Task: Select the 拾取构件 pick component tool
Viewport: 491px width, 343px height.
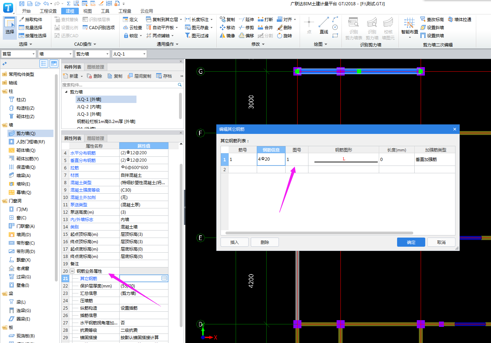Action: [x=31, y=19]
